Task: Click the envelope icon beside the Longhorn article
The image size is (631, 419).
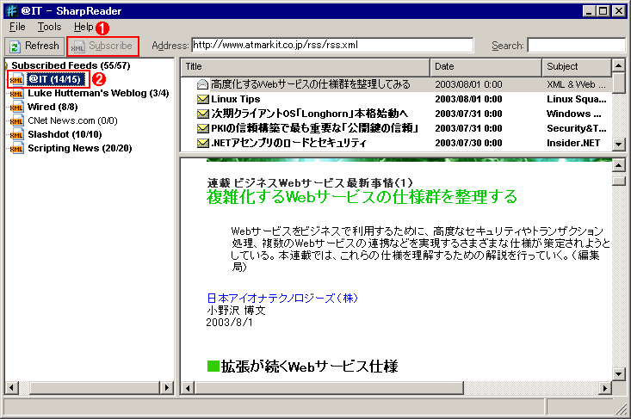Action: tap(202, 114)
